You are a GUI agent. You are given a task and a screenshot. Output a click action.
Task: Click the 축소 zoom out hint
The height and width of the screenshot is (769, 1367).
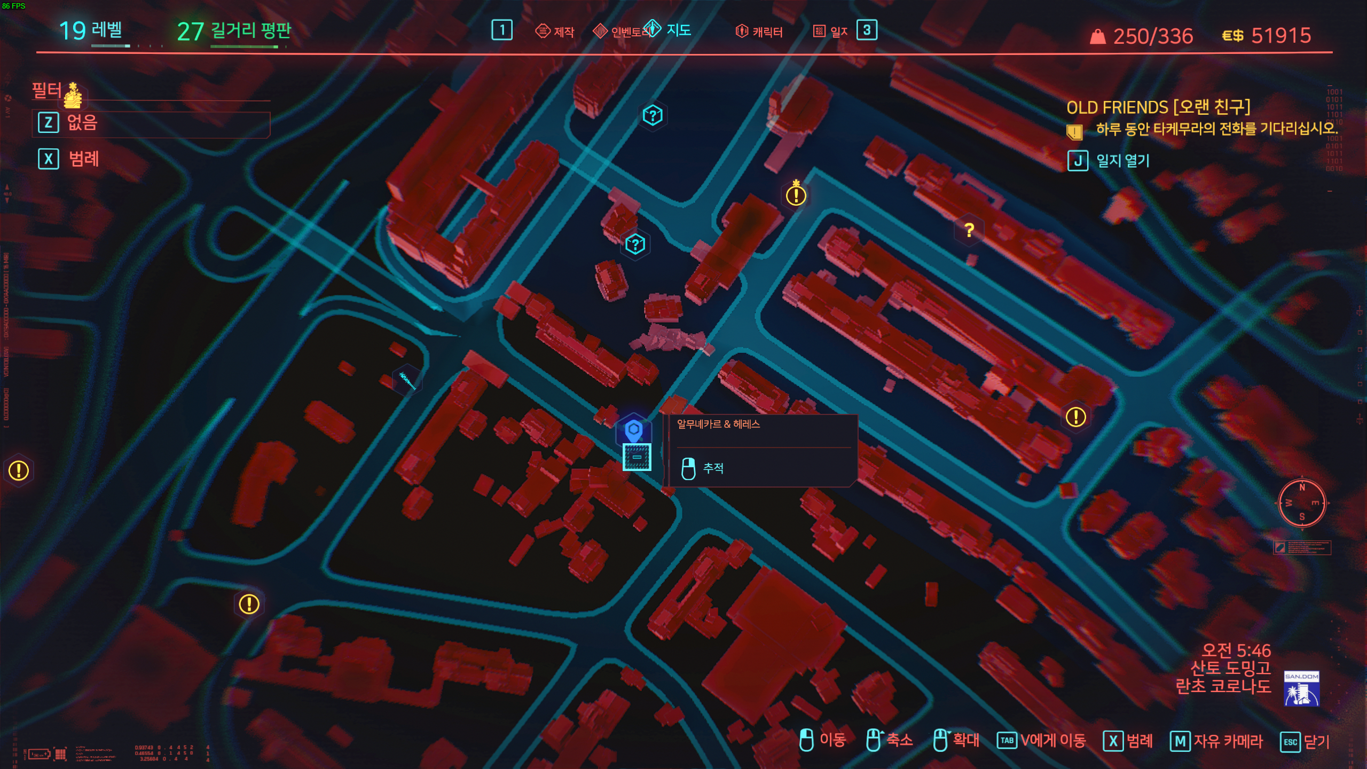890,740
